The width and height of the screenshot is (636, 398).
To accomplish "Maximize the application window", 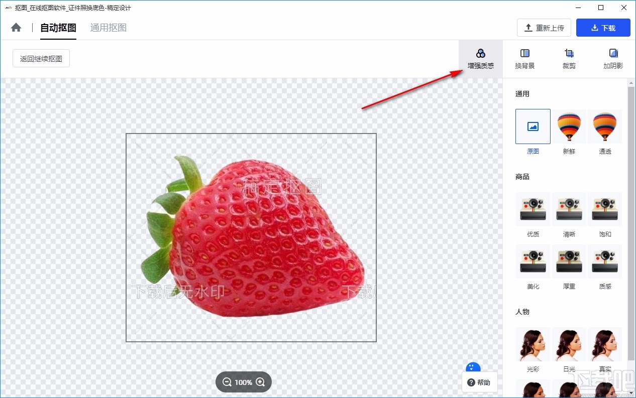I will coord(601,8).
